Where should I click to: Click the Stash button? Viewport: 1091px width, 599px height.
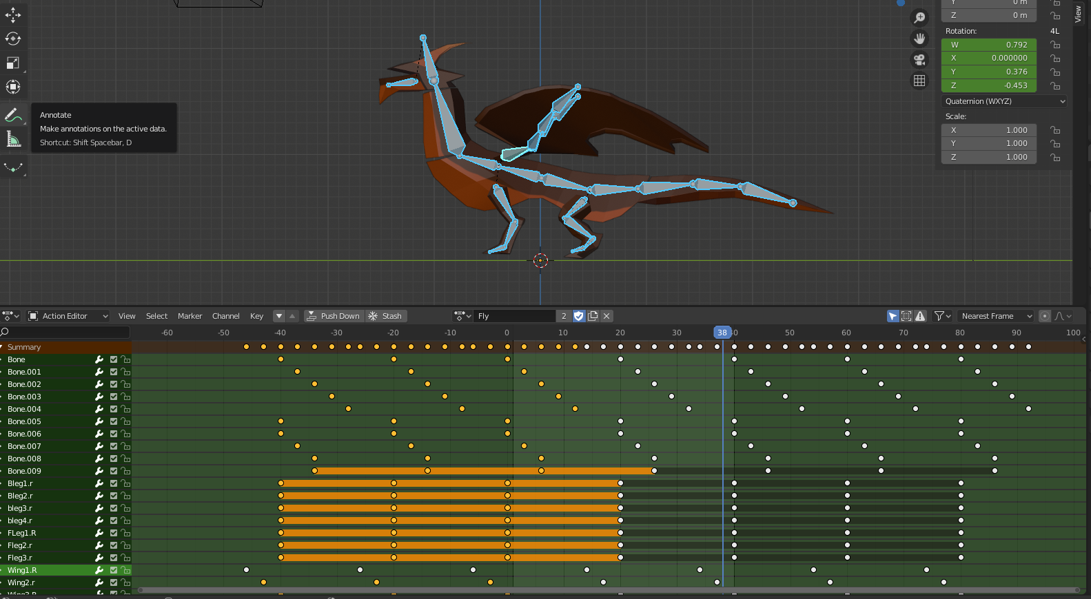pyautogui.click(x=386, y=316)
